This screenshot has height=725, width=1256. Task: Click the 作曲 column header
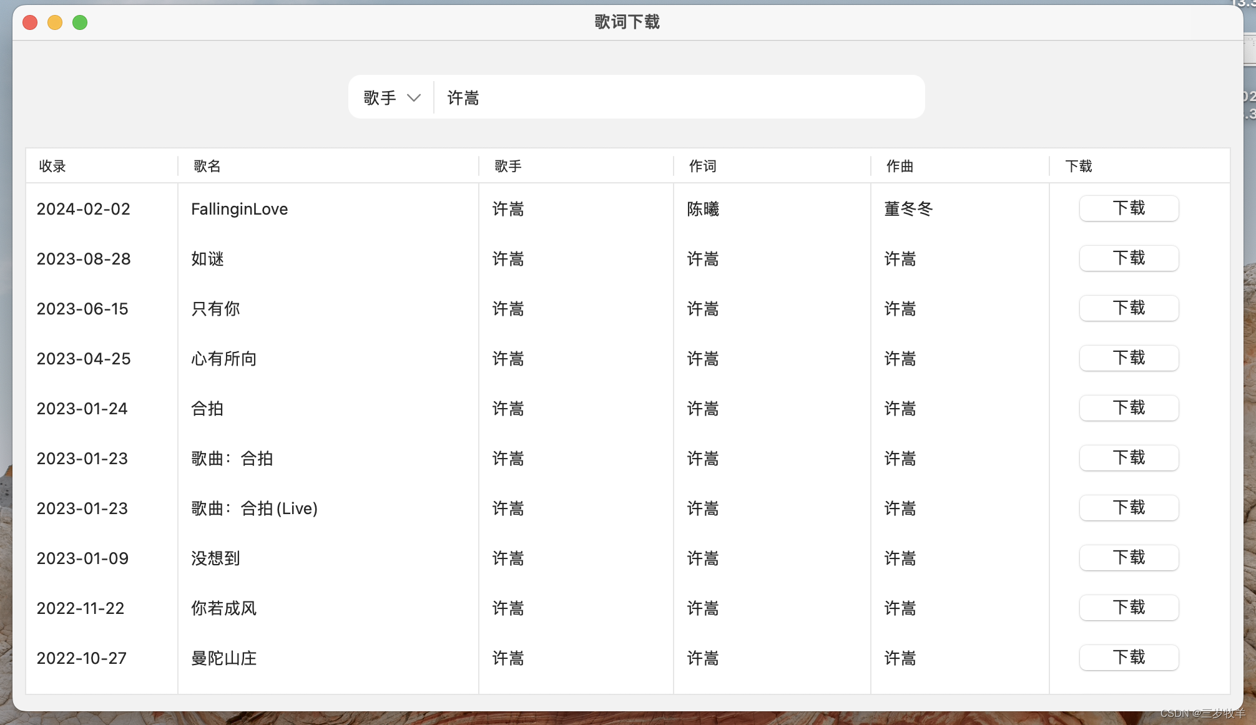[900, 166]
